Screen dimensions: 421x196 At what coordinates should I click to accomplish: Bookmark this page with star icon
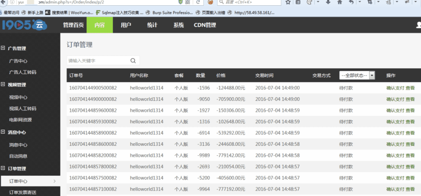click(x=288, y=2)
